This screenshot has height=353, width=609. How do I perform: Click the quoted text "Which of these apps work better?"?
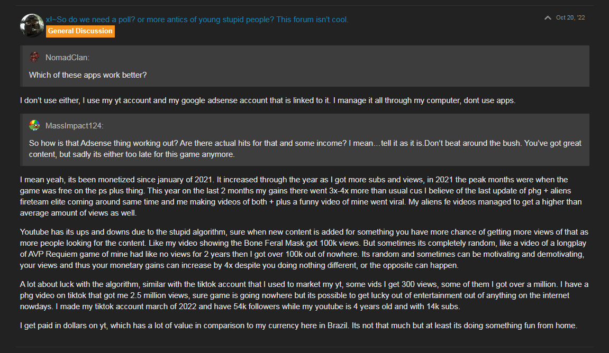[x=88, y=75]
